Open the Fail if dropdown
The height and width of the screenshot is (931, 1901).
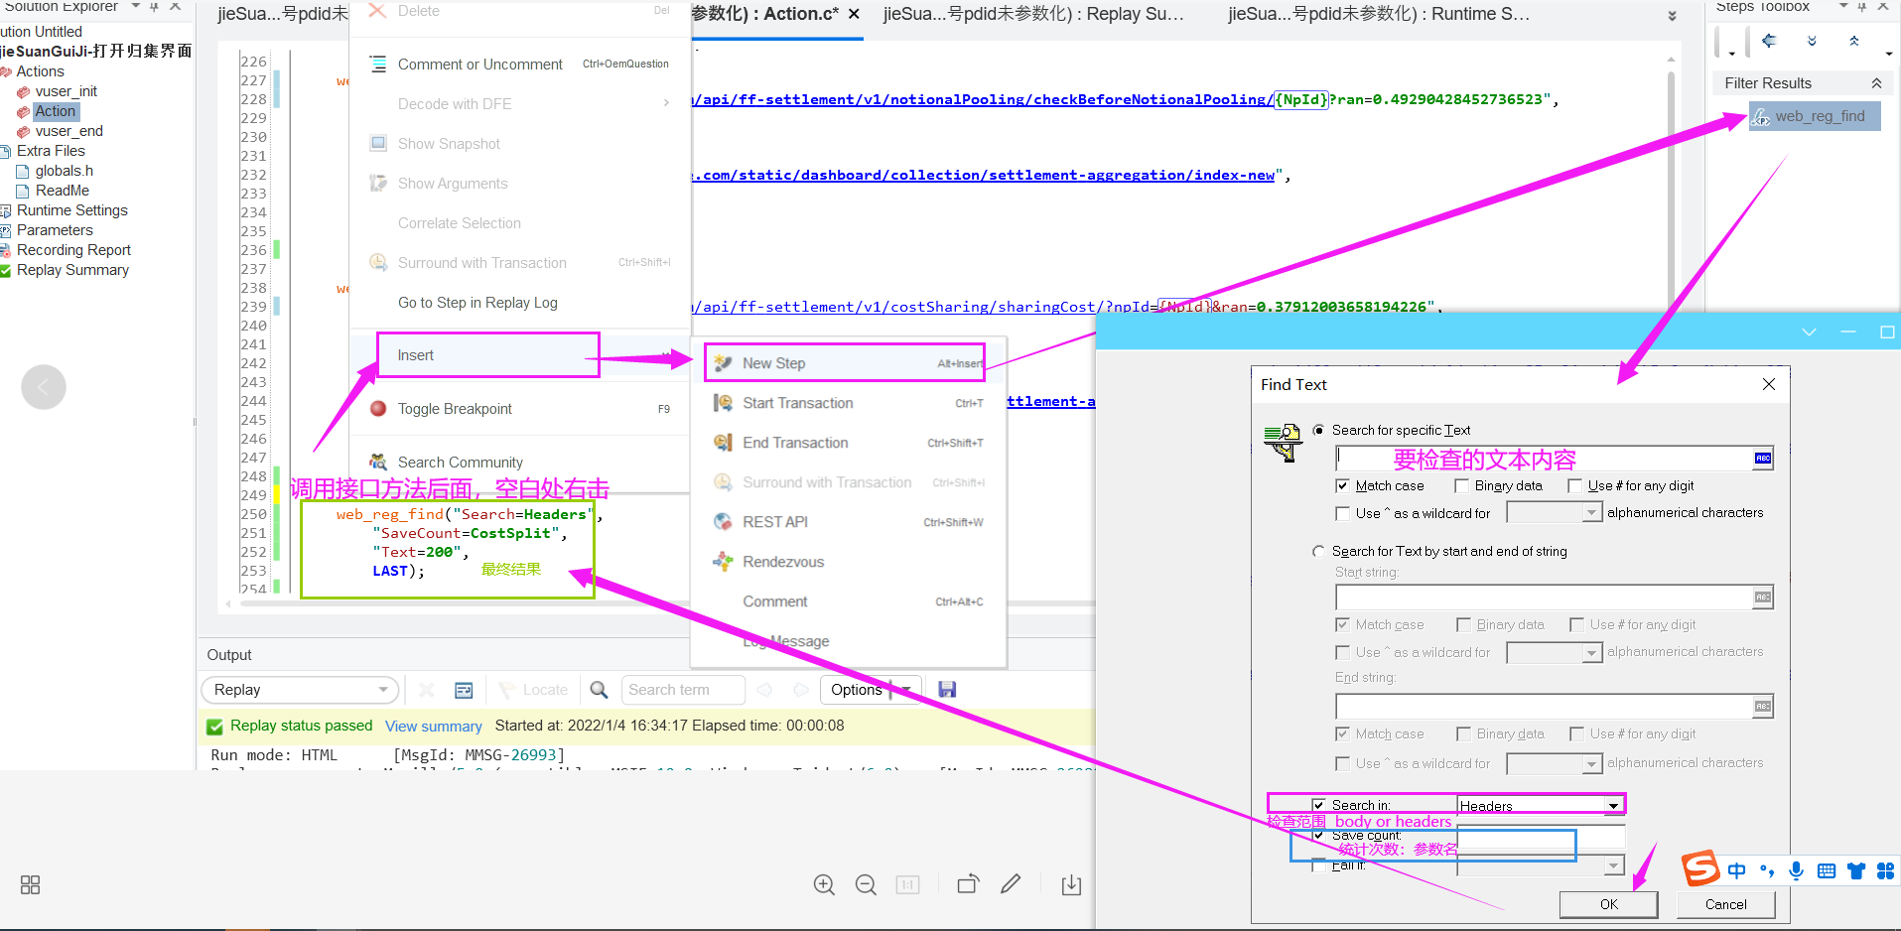pos(1613,865)
